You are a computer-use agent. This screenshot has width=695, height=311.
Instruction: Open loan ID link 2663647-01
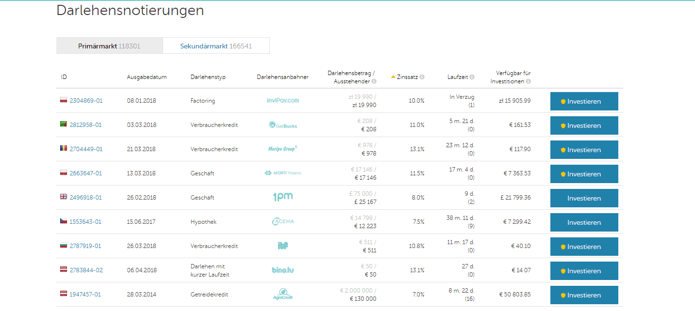click(x=85, y=173)
